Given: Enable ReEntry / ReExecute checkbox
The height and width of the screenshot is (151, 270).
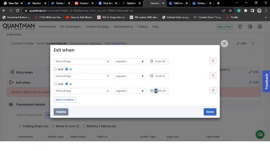Looking at the screenshot, I should tap(84, 126).
